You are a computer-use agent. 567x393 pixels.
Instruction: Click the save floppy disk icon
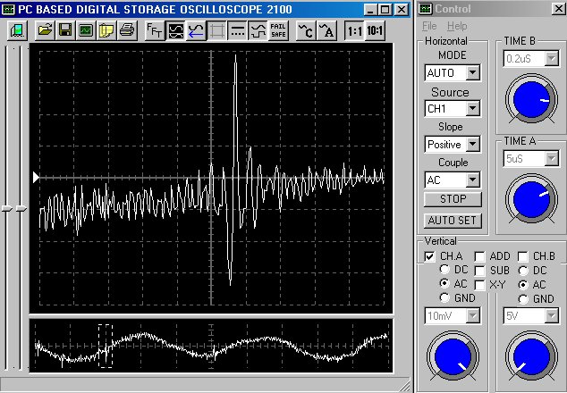point(65,29)
